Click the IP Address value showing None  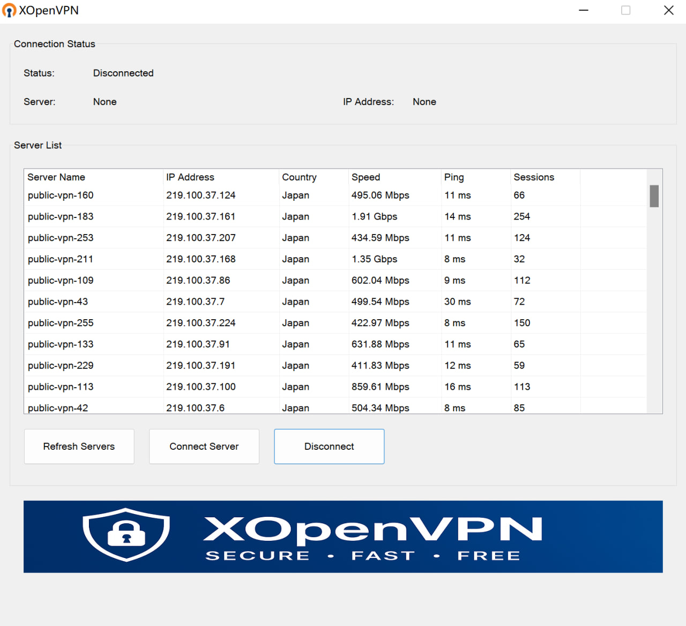pyautogui.click(x=424, y=101)
